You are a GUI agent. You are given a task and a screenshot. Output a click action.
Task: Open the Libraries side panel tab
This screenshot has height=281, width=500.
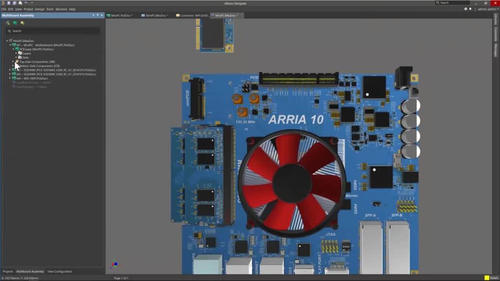point(495,19)
